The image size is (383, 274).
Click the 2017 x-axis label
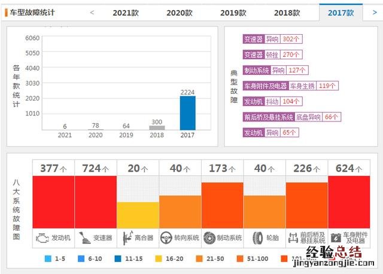point(187,135)
